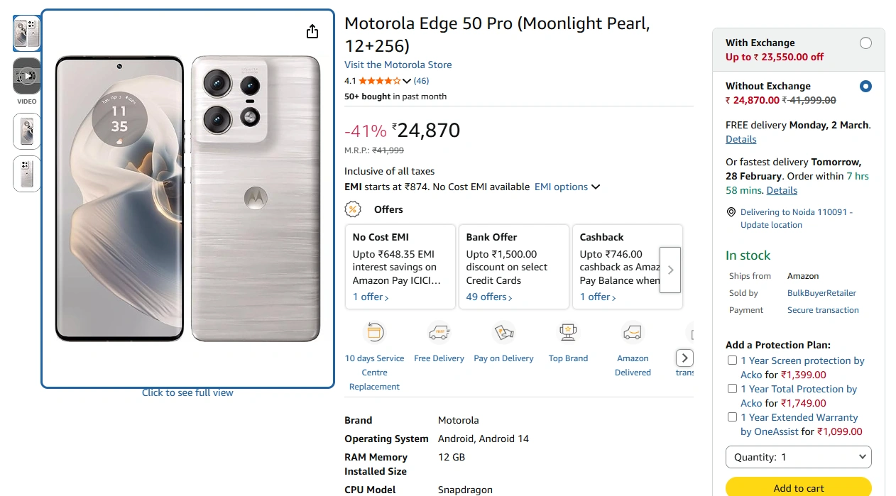
Task: Click the share icon on the product image
Action: coord(312,31)
